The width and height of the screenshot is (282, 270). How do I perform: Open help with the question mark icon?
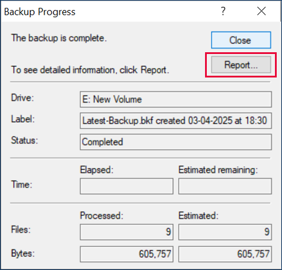click(223, 11)
